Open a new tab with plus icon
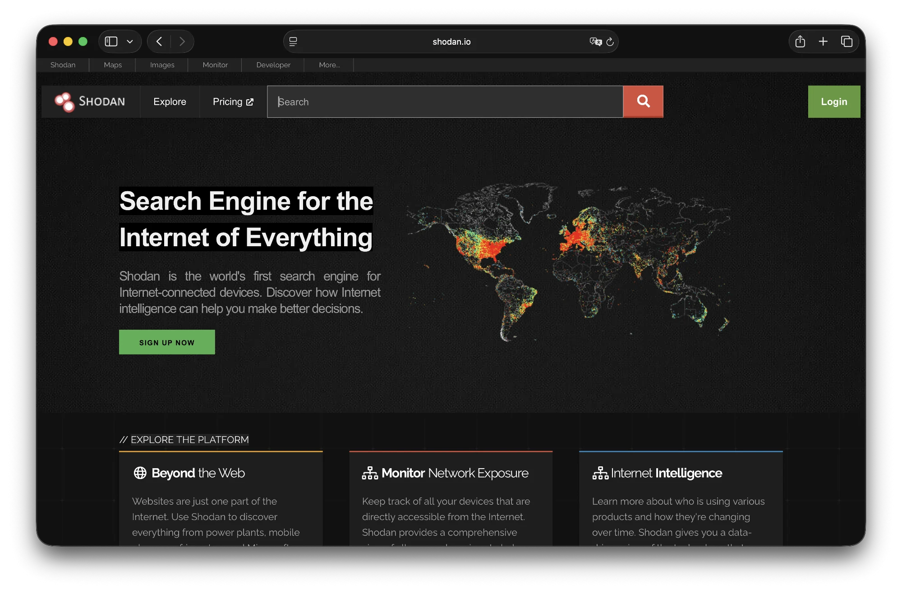Viewport: 902px width, 594px height. [x=823, y=41]
